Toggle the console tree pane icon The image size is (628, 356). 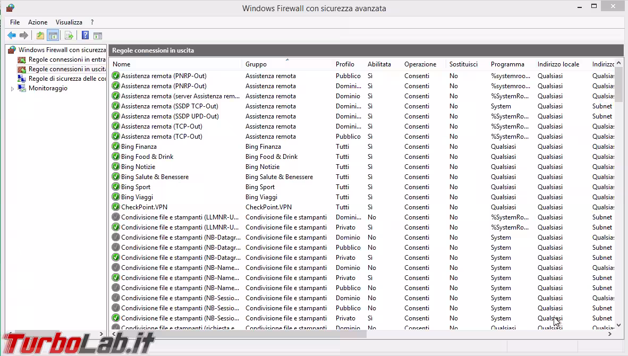pos(53,35)
